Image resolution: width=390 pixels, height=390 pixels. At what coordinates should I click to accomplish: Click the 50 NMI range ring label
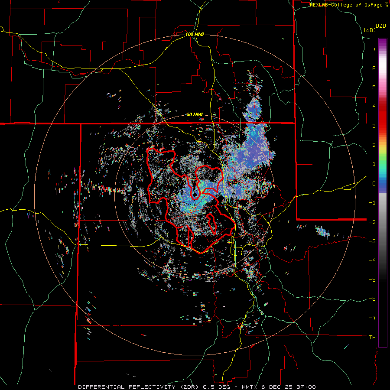coord(195,115)
